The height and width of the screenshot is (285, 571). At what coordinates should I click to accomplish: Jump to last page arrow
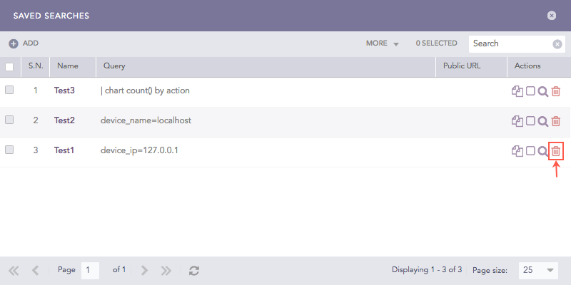(x=166, y=271)
